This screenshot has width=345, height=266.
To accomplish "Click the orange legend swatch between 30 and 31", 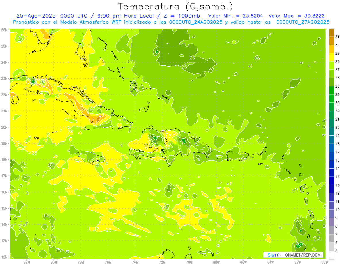I will click(x=331, y=41).
